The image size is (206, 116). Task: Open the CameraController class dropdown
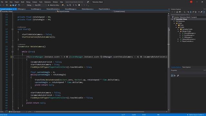tap(85, 12)
